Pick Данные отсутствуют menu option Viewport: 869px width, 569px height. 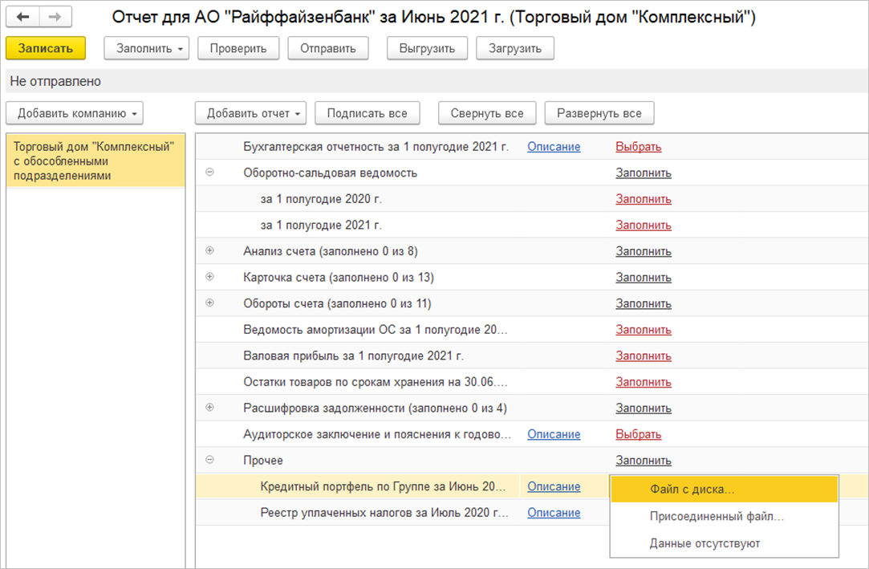pyautogui.click(x=705, y=543)
